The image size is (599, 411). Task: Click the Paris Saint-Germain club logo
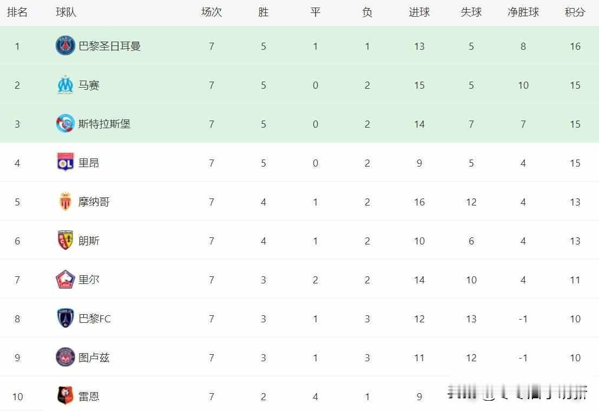coord(65,46)
